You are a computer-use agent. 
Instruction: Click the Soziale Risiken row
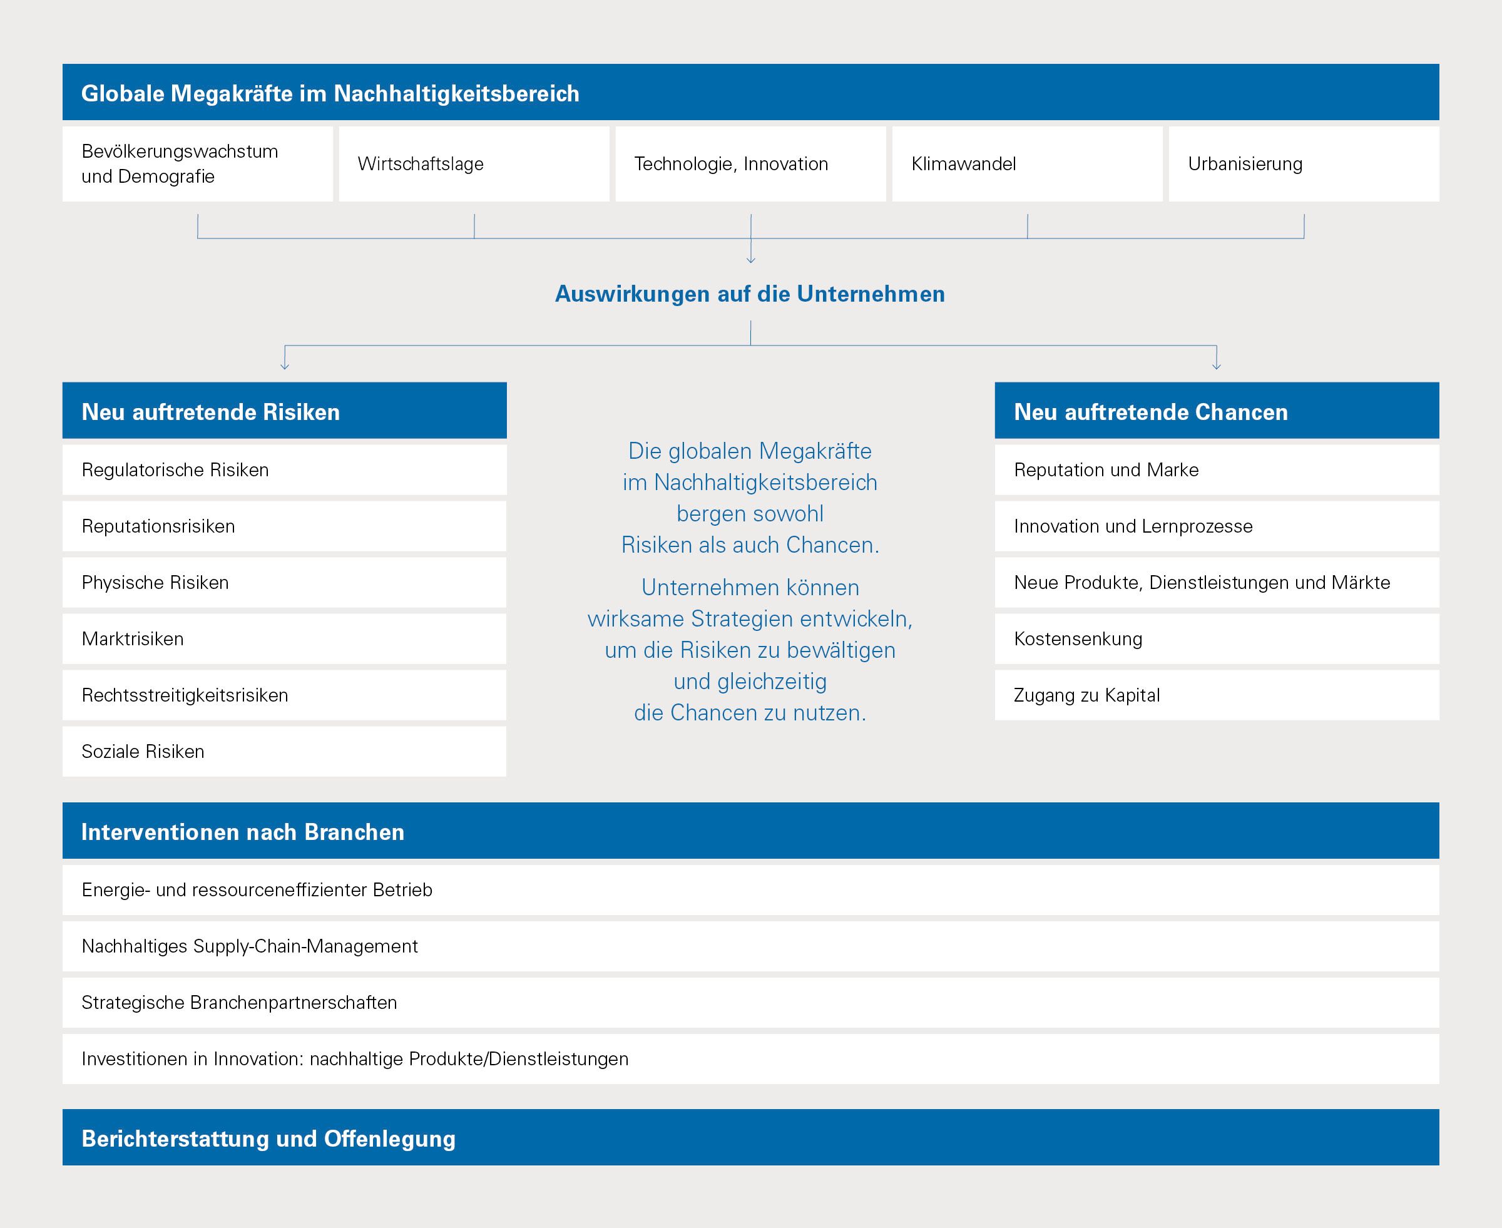pos(284,751)
